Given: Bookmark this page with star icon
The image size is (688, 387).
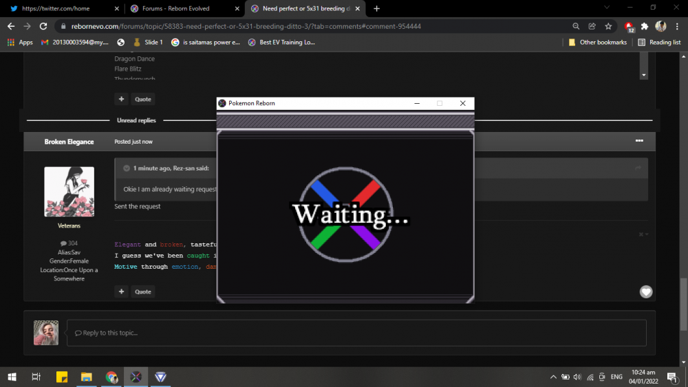Looking at the screenshot, I should click(x=608, y=26).
